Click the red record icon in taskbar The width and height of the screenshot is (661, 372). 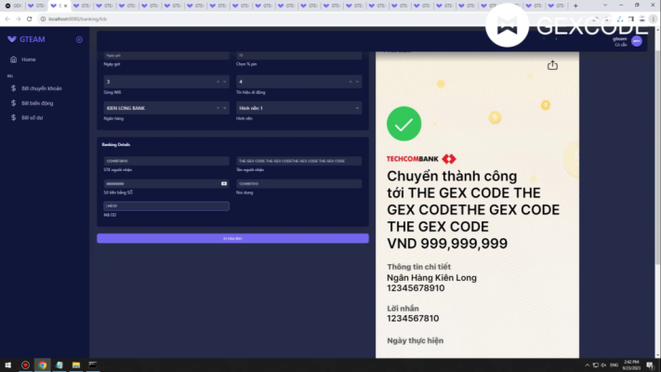tap(25, 365)
